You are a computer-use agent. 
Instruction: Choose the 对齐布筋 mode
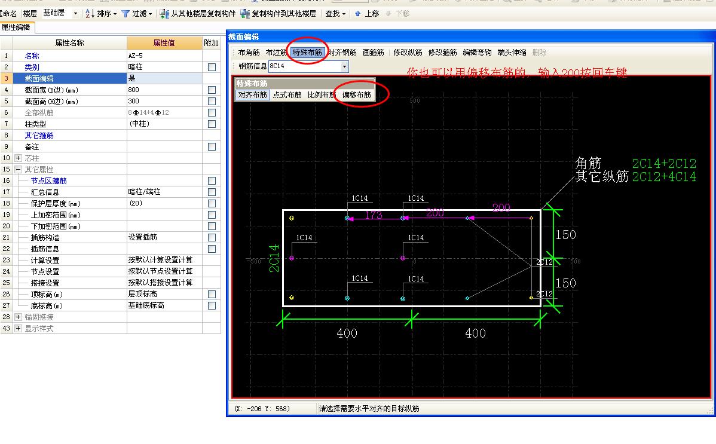253,95
